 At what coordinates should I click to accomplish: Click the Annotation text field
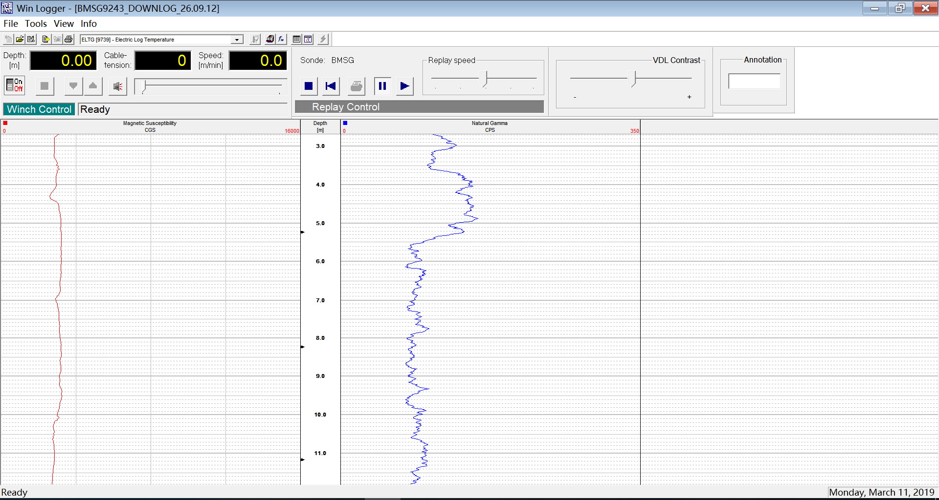tap(754, 82)
